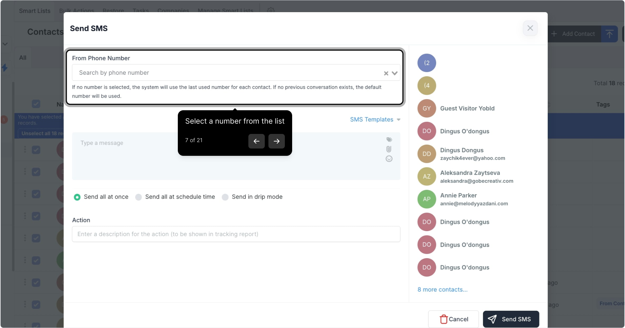This screenshot has height=328, width=625.
Task: Click the tag icon in message box
Action: pos(389,140)
